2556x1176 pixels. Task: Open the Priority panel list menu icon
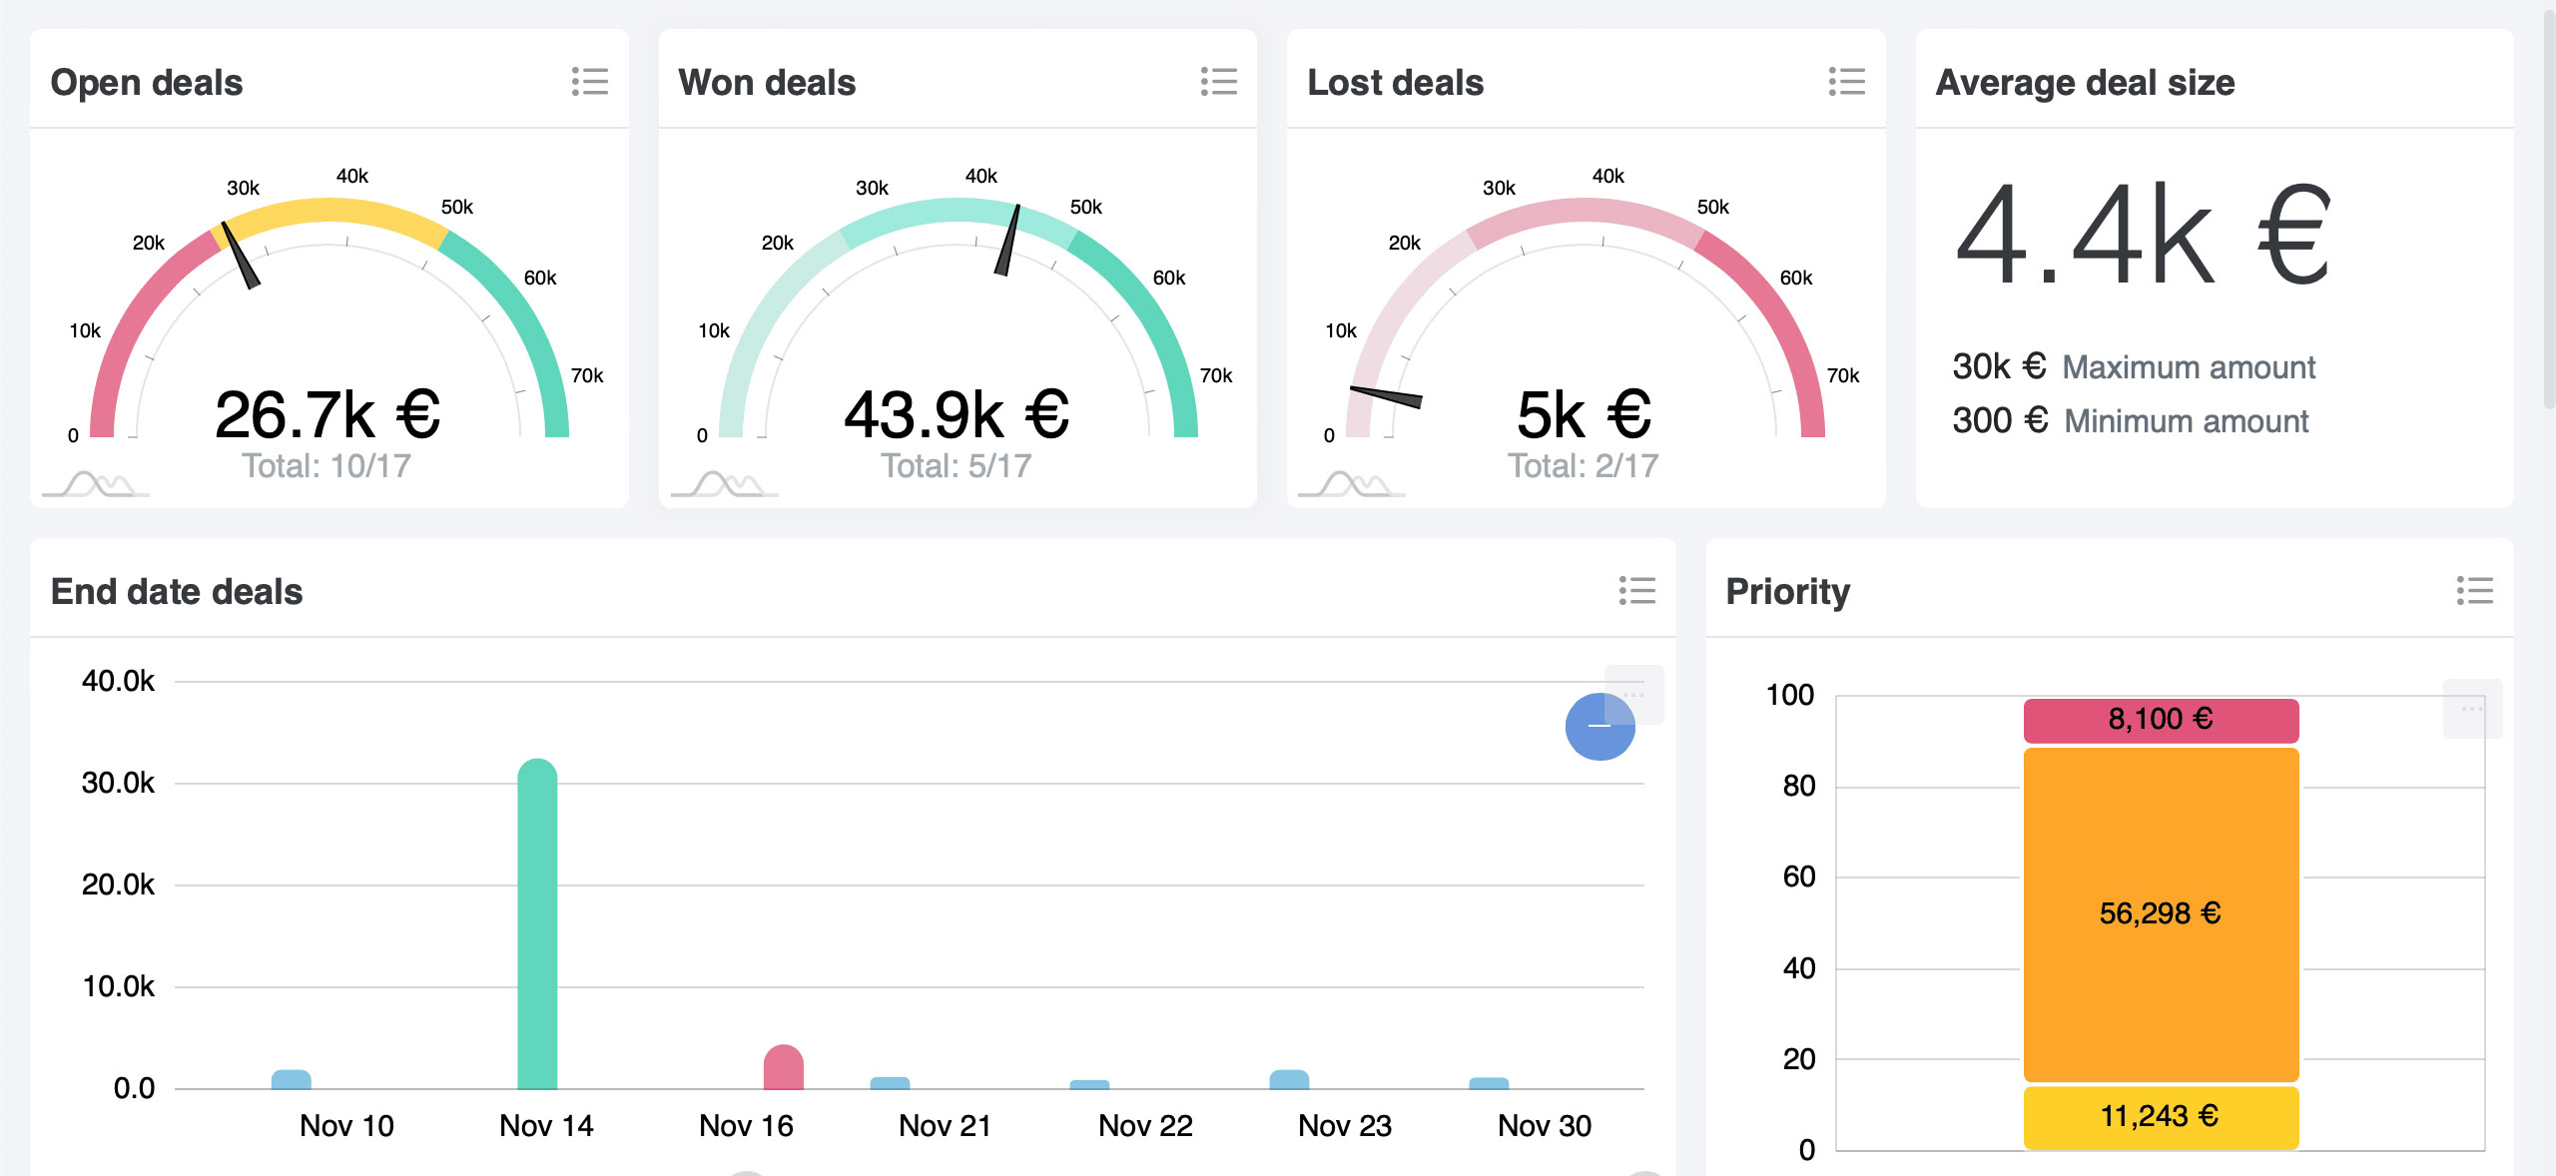coord(2474,591)
